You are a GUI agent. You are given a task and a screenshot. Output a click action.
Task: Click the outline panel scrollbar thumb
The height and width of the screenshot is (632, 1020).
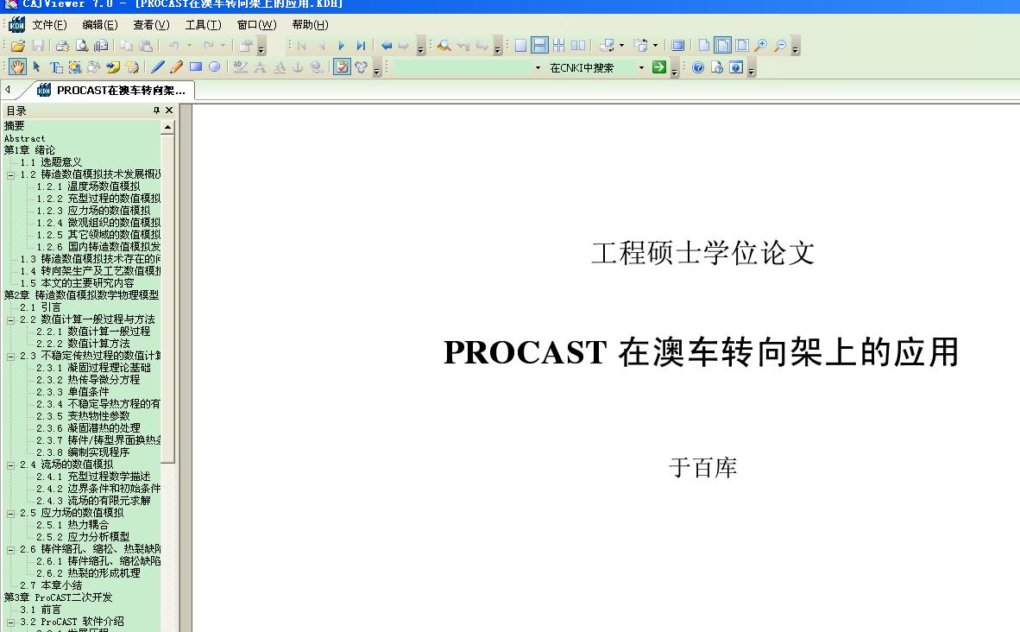tap(167, 298)
